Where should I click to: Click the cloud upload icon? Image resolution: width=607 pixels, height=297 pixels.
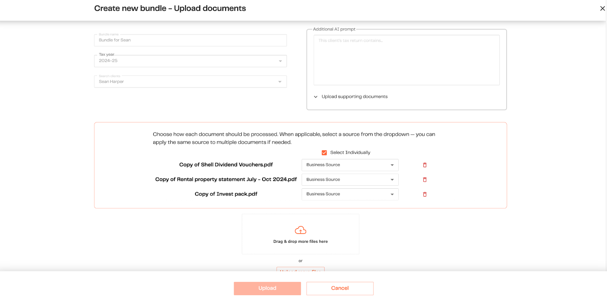pyautogui.click(x=300, y=230)
